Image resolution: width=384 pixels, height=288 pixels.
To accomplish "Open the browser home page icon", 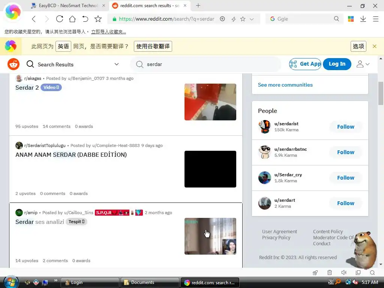I will [x=72, y=19].
